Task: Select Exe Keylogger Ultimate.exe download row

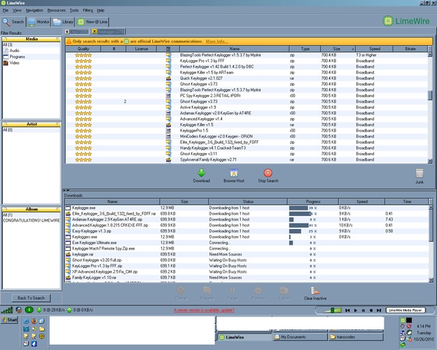Action: [246, 243]
